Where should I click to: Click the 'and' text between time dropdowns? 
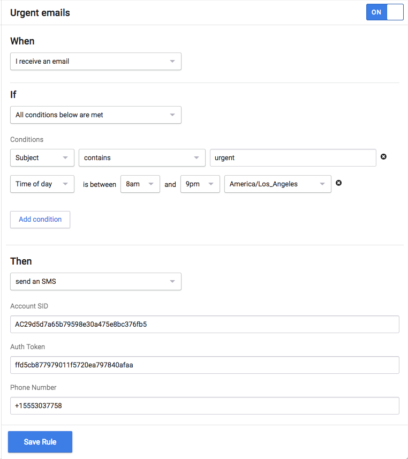(x=170, y=184)
